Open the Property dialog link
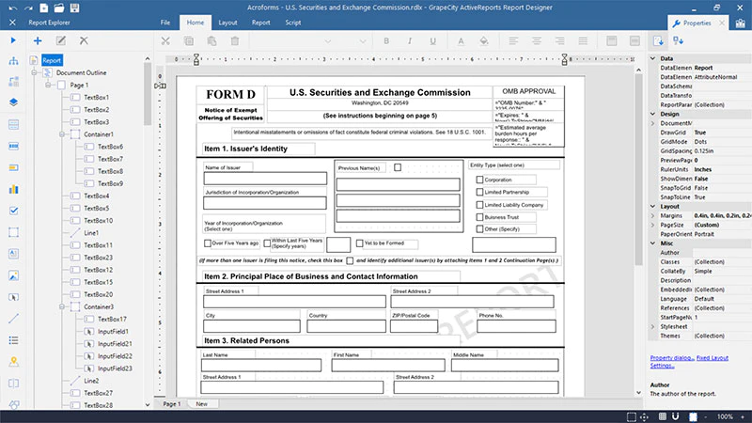Image resolution: width=752 pixels, height=423 pixels. point(672,358)
